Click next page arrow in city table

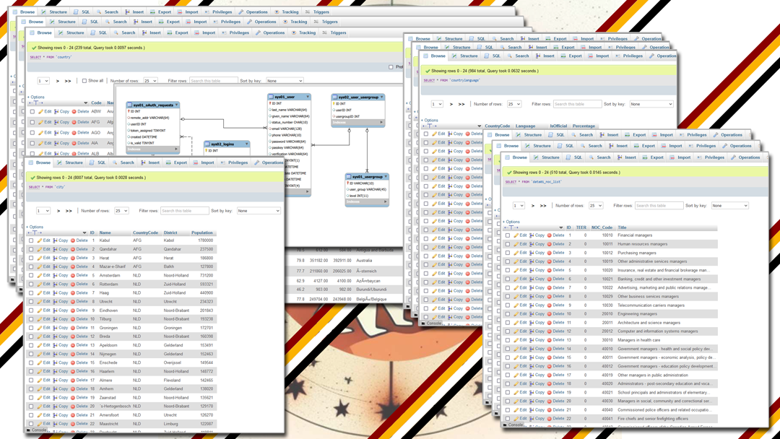point(59,211)
